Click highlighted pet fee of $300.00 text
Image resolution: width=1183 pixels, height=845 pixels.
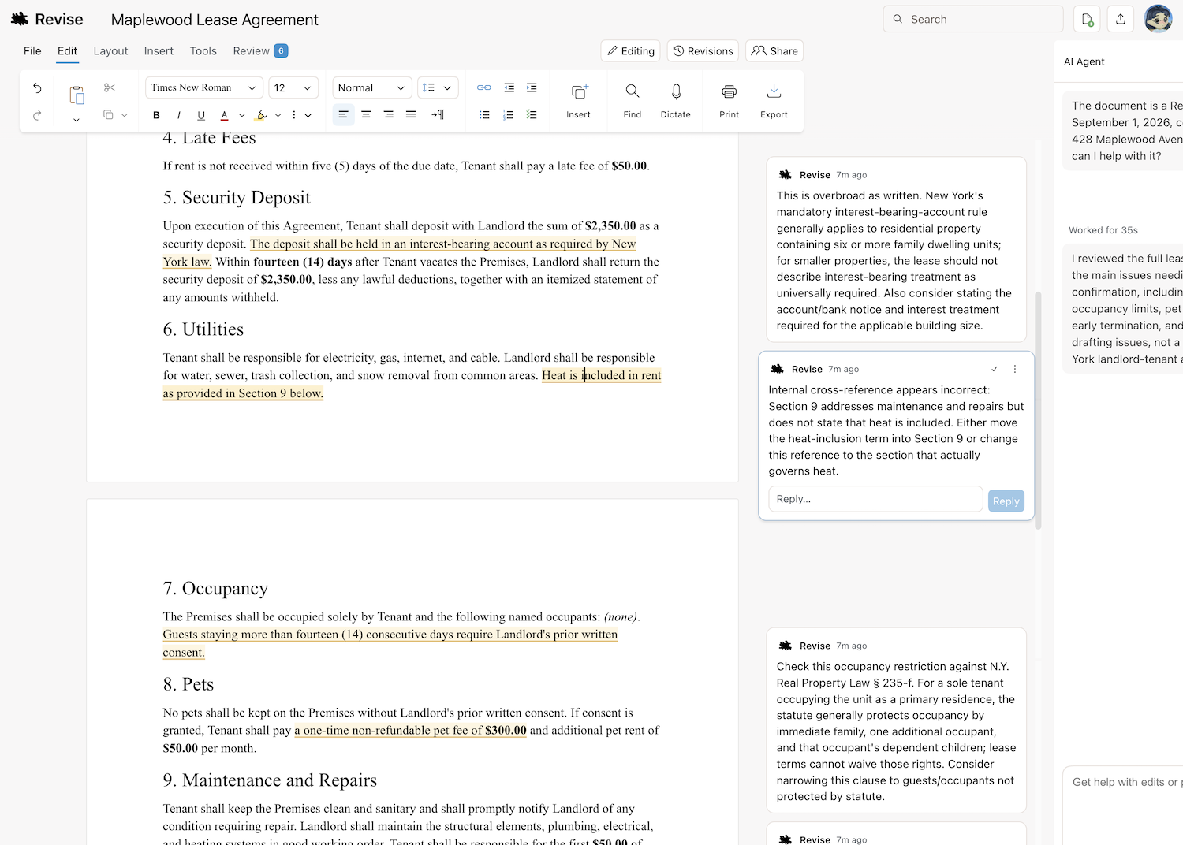[410, 730]
